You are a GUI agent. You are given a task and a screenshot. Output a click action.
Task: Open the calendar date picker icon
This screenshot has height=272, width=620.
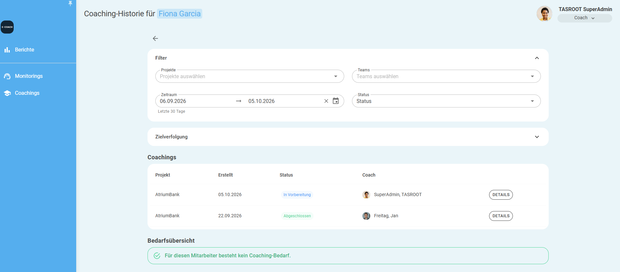click(x=336, y=101)
